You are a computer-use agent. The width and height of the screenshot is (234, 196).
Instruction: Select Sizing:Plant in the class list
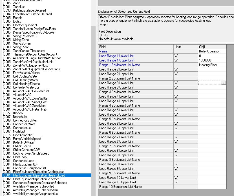21,47
